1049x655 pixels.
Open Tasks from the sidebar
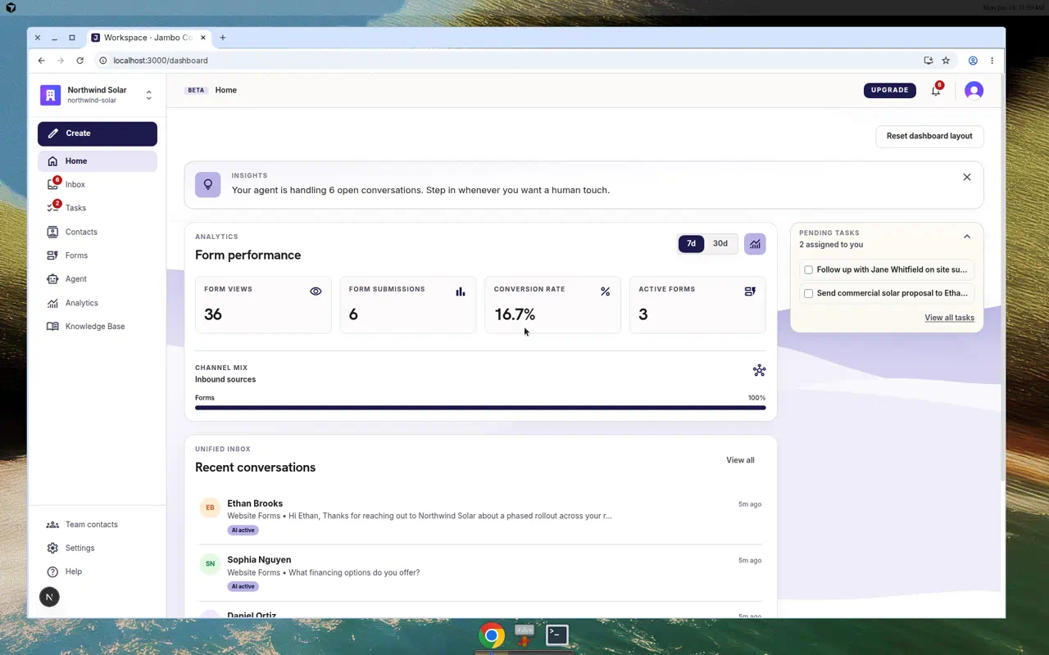98,208
